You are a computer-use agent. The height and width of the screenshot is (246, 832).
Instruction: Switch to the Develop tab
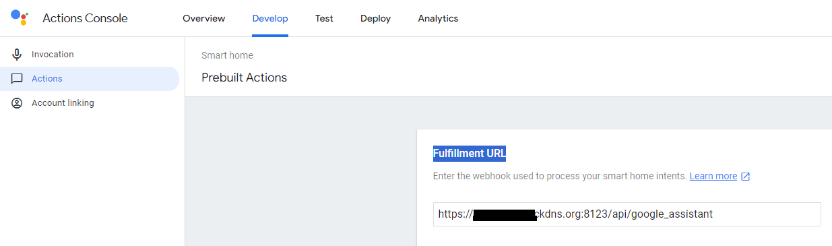coord(270,18)
